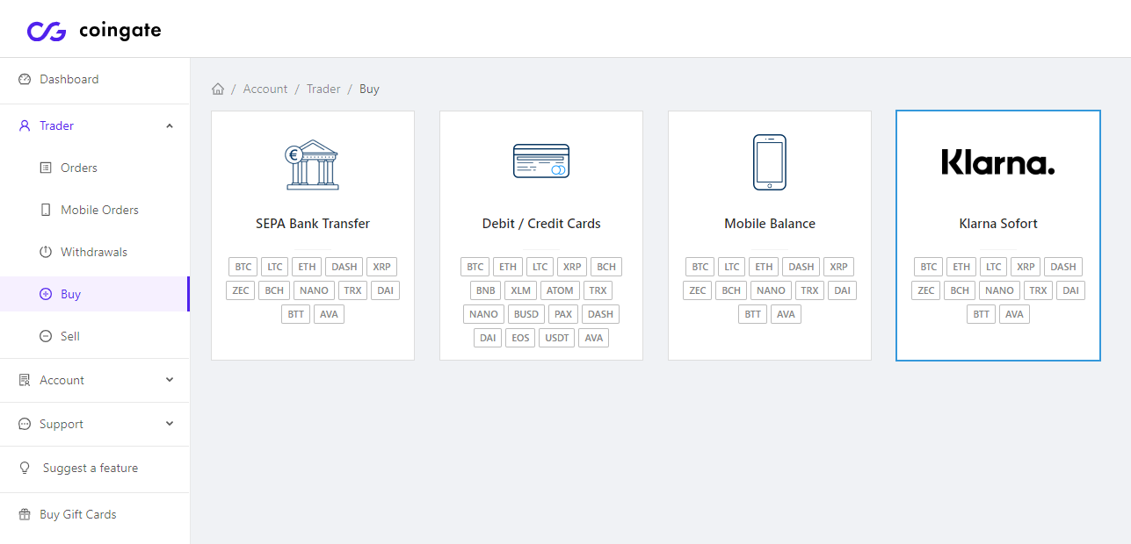Click the CoinGate logo
The width and height of the screenshot is (1131, 544).
pyautogui.click(x=94, y=31)
